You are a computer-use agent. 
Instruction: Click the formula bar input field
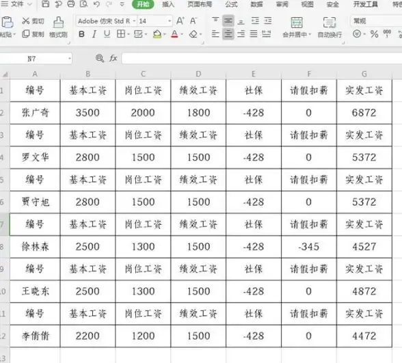coord(261,59)
